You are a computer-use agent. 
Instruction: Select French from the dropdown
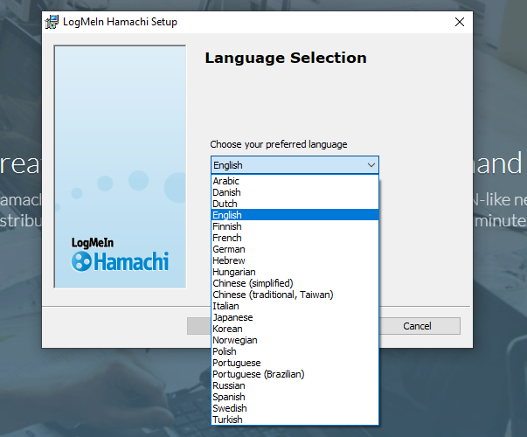click(x=295, y=238)
